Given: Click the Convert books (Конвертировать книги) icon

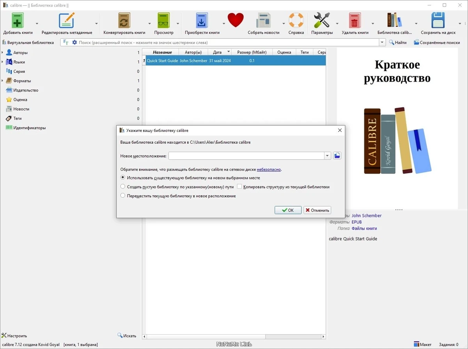Looking at the screenshot, I should point(124,20).
